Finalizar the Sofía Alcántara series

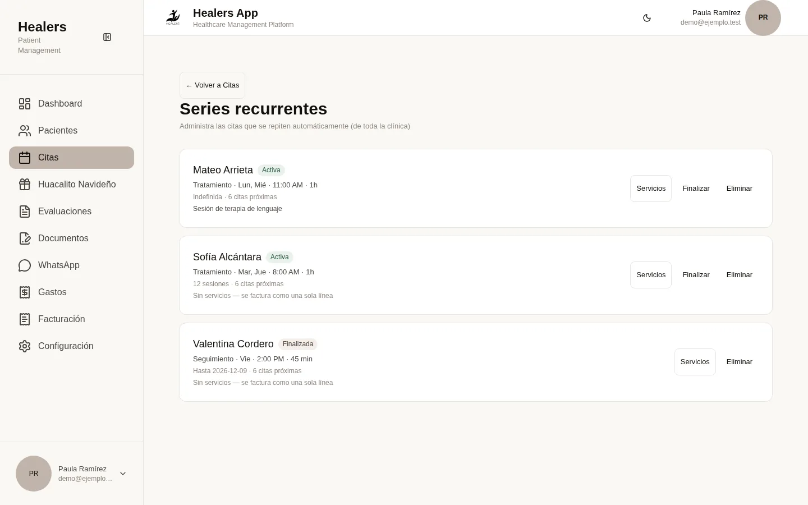(696, 275)
